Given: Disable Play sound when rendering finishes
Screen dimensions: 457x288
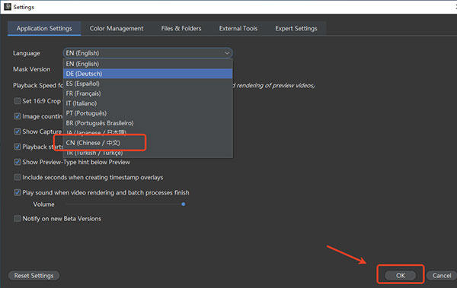Looking at the screenshot, I should 18,192.
